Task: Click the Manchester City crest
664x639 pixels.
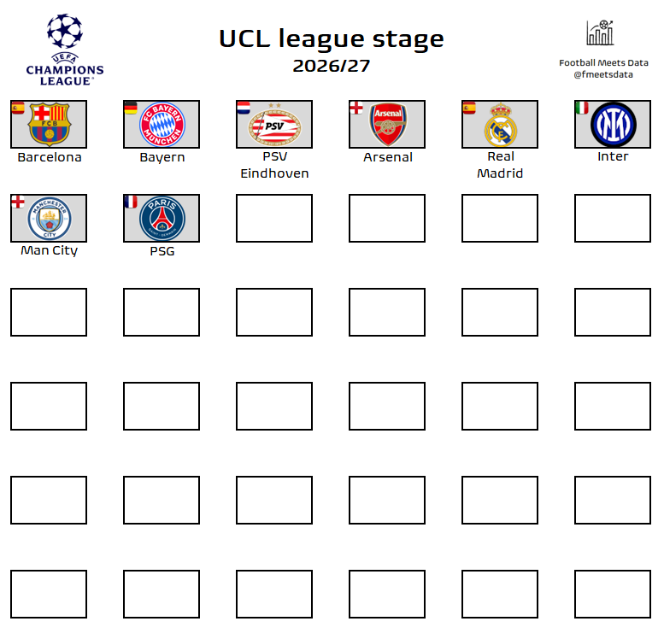Action: coord(49,220)
